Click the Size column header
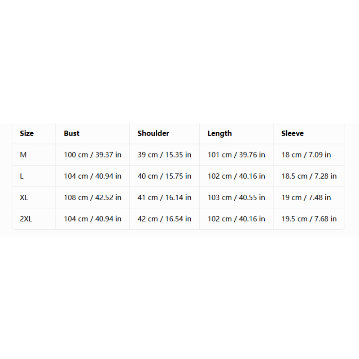 (26, 133)
